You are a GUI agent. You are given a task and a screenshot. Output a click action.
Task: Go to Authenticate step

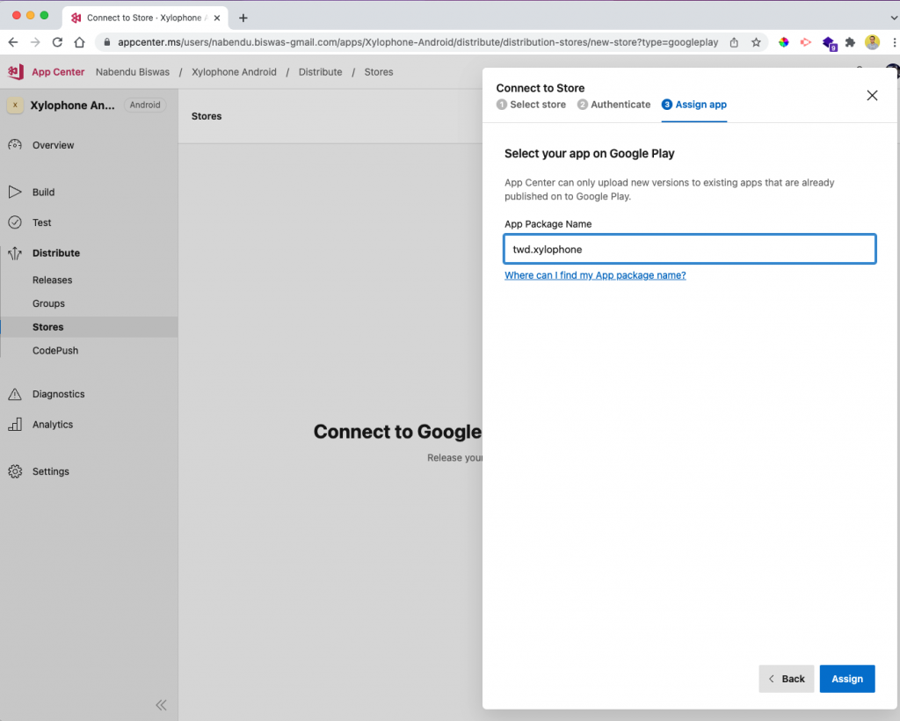(x=613, y=105)
